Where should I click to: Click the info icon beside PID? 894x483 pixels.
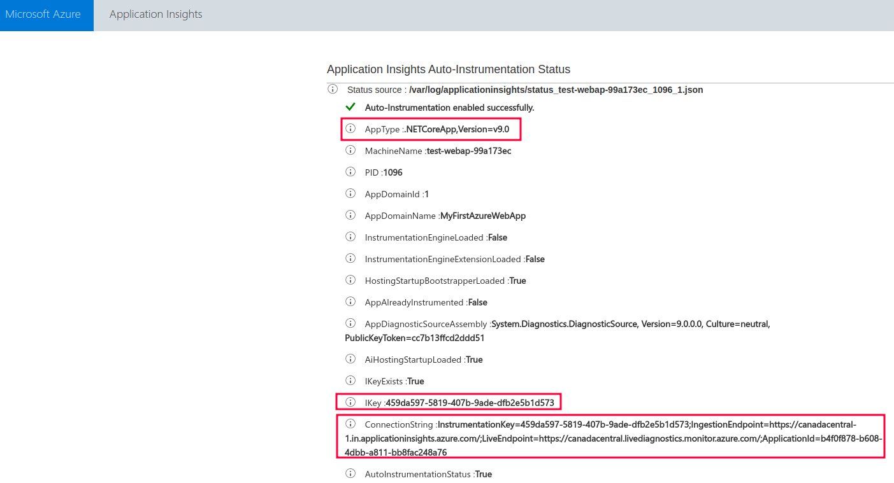point(350,172)
